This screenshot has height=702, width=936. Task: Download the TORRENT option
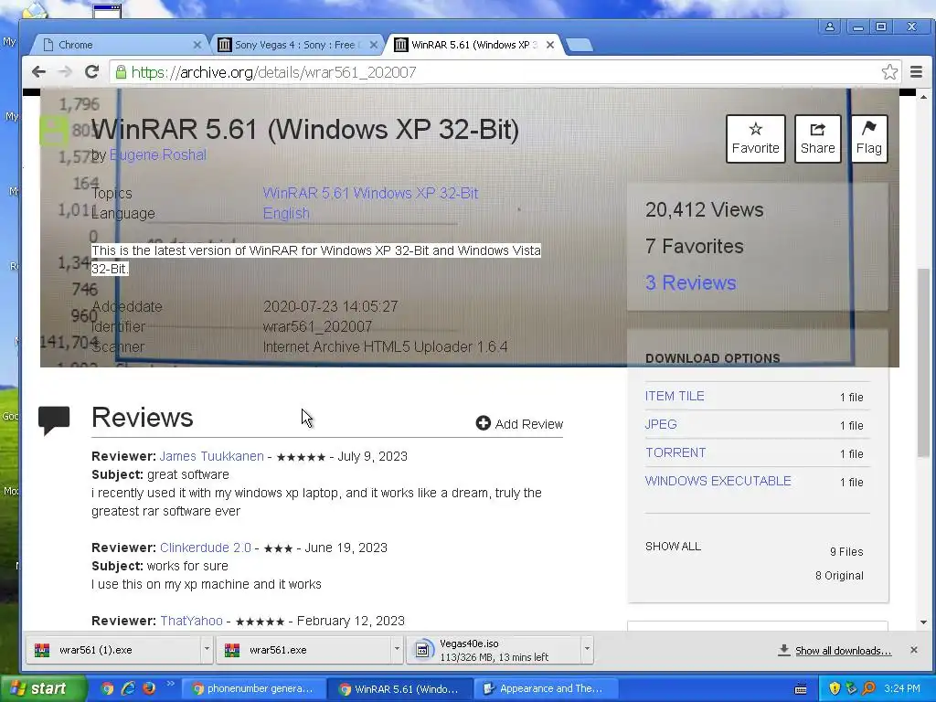point(675,452)
